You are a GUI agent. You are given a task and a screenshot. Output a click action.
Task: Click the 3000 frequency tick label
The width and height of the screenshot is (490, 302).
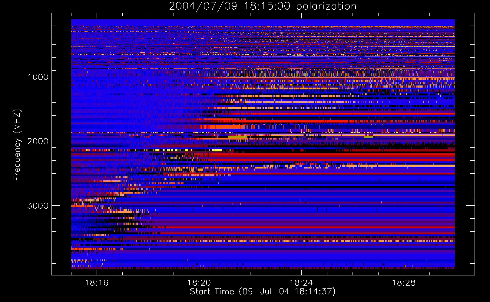pyautogui.click(x=38, y=206)
